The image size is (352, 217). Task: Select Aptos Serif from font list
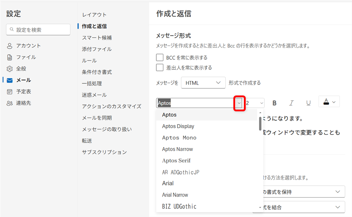pos(176,161)
